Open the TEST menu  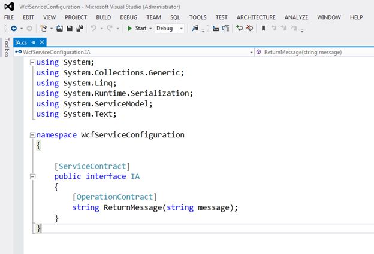tap(221, 17)
